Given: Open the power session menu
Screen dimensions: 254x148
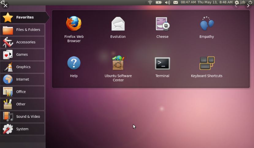Looking at the screenshot, I should point(250,2).
